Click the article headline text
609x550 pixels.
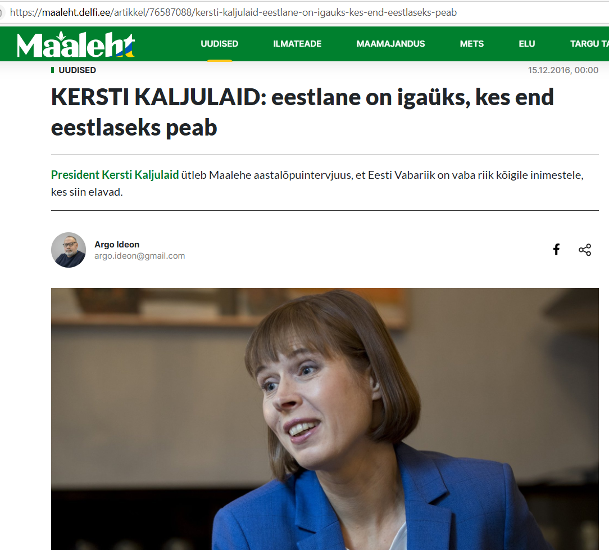[x=302, y=112]
